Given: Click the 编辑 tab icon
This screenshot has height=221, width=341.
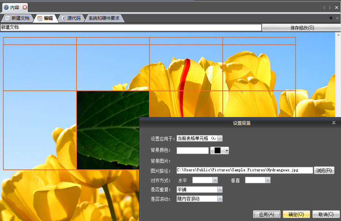Looking at the screenshot, I should tap(40, 18).
